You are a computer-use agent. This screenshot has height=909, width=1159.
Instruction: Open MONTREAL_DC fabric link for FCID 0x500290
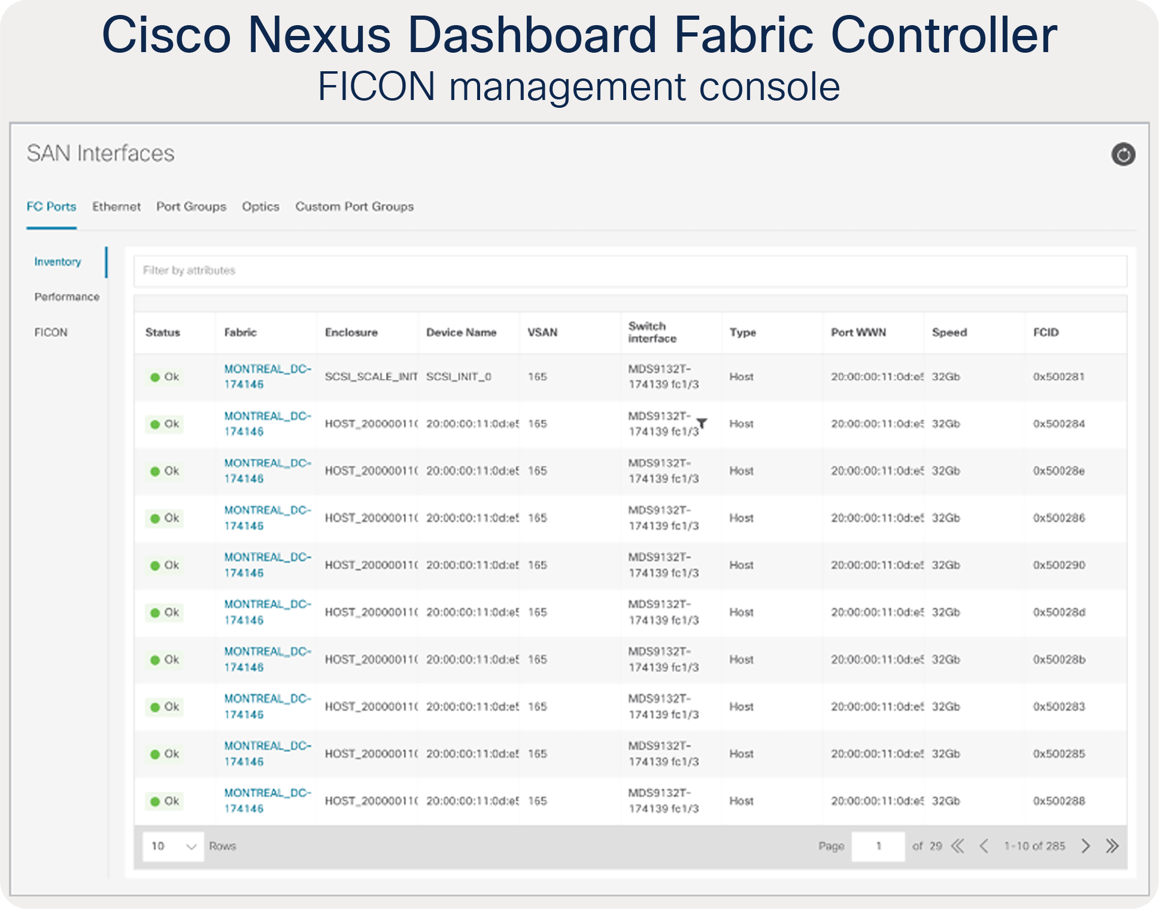(x=268, y=565)
